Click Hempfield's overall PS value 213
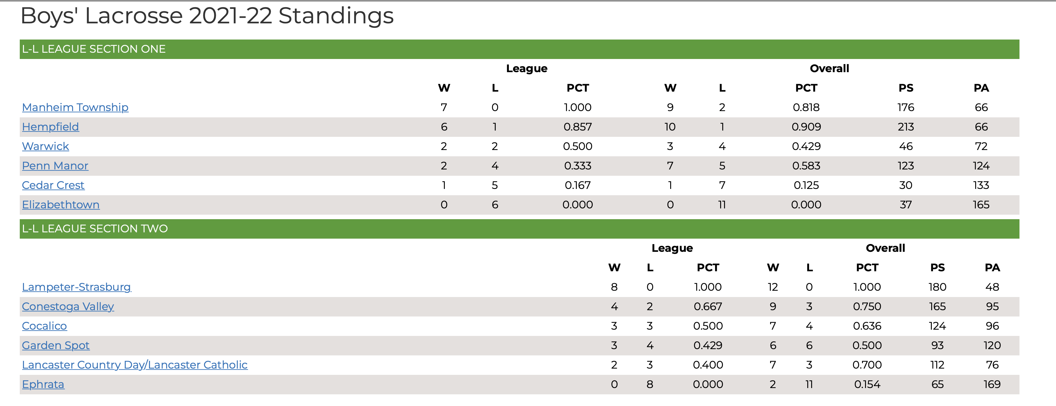1056x406 pixels. [x=906, y=127]
